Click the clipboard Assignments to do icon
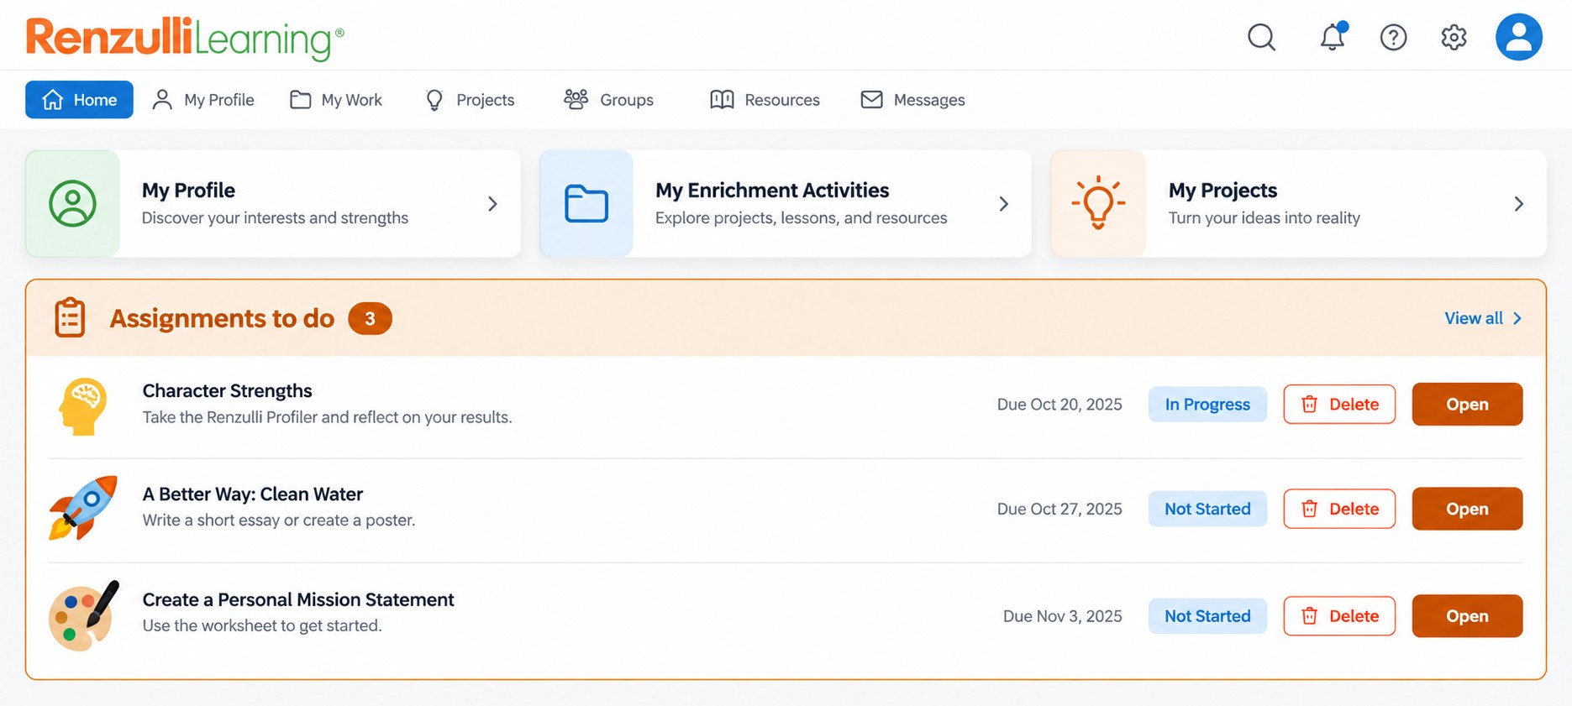 pos(70,317)
